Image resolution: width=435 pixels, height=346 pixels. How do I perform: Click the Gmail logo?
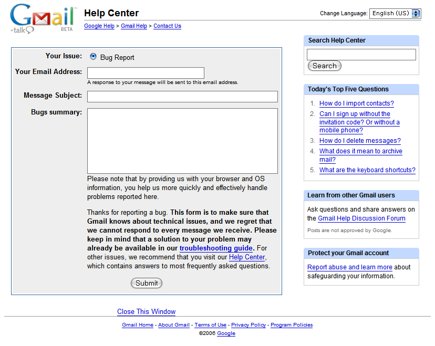(x=43, y=18)
